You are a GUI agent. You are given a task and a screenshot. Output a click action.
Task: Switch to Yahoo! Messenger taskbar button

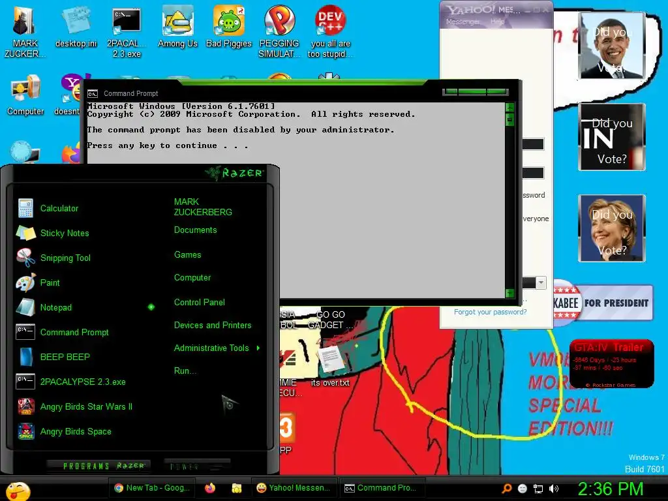click(x=293, y=488)
